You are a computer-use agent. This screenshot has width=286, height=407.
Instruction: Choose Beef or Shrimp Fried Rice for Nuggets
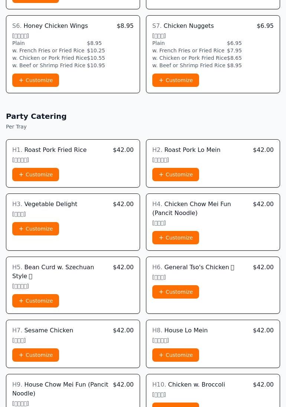pos(197,65)
